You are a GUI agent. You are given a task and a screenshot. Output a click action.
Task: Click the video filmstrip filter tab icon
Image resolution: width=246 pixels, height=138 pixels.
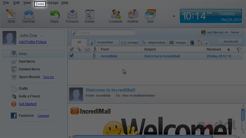(192, 43)
